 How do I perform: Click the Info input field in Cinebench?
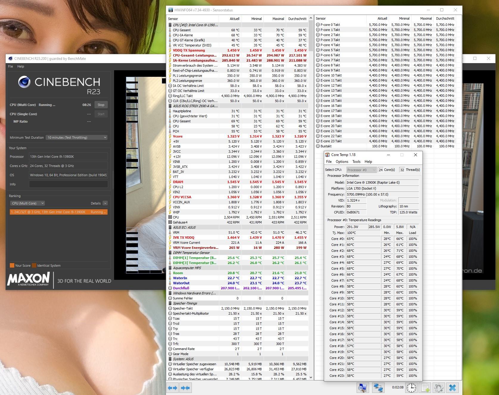click(x=68, y=184)
